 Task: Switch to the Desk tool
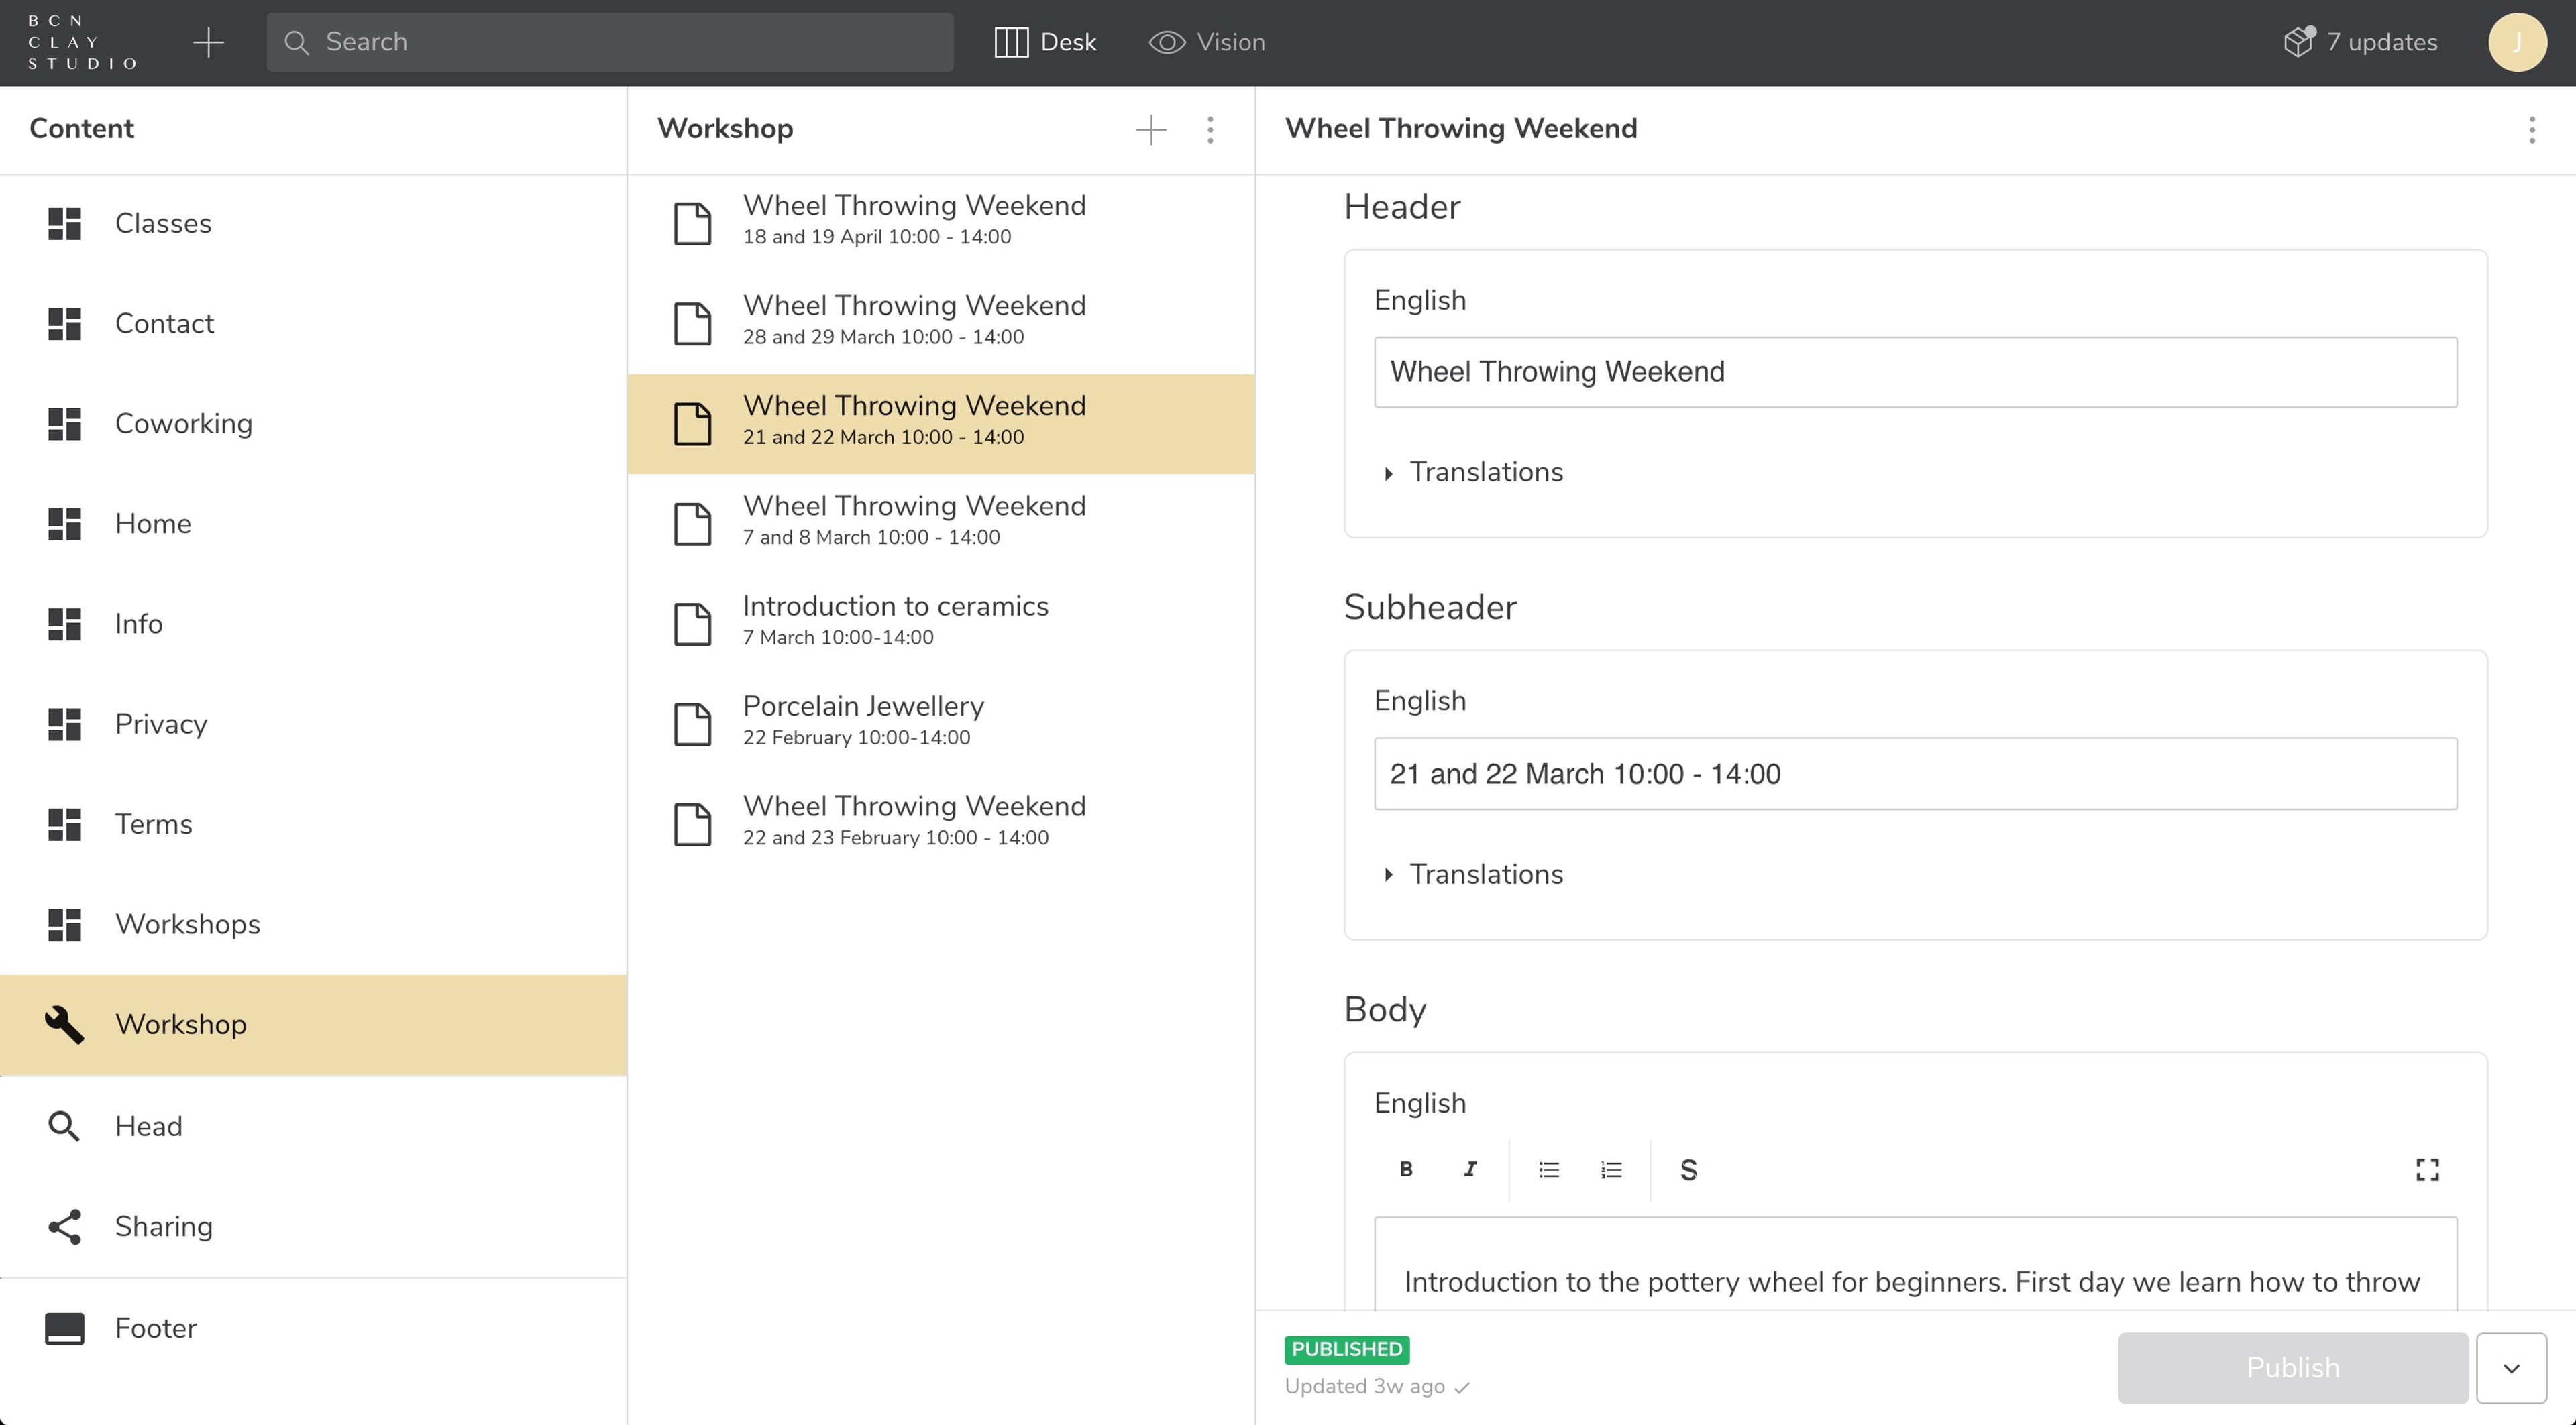1046,42
